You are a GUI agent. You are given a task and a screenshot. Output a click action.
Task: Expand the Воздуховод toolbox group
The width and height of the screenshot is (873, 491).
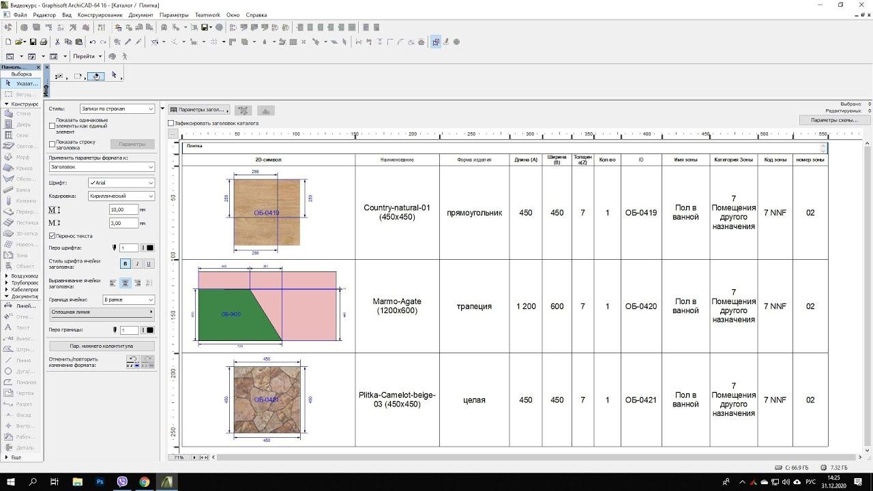pyautogui.click(x=6, y=276)
